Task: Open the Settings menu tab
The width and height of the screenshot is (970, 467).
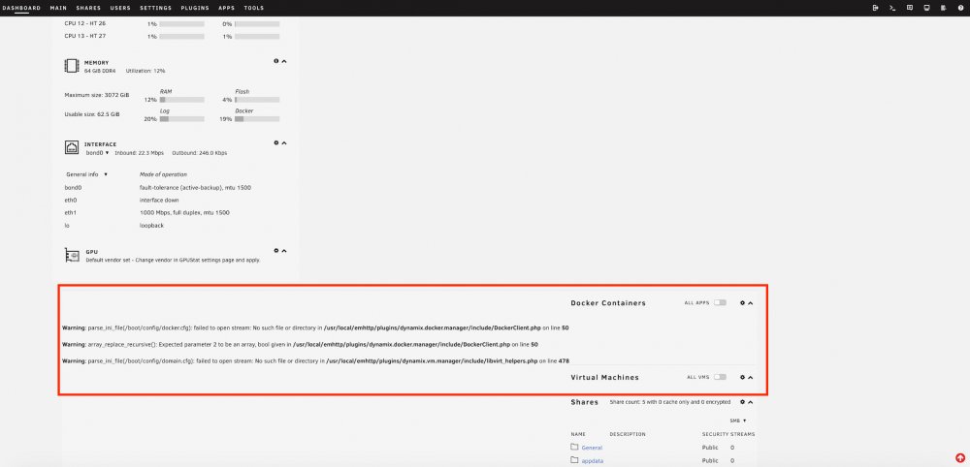Action: (156, 8)
